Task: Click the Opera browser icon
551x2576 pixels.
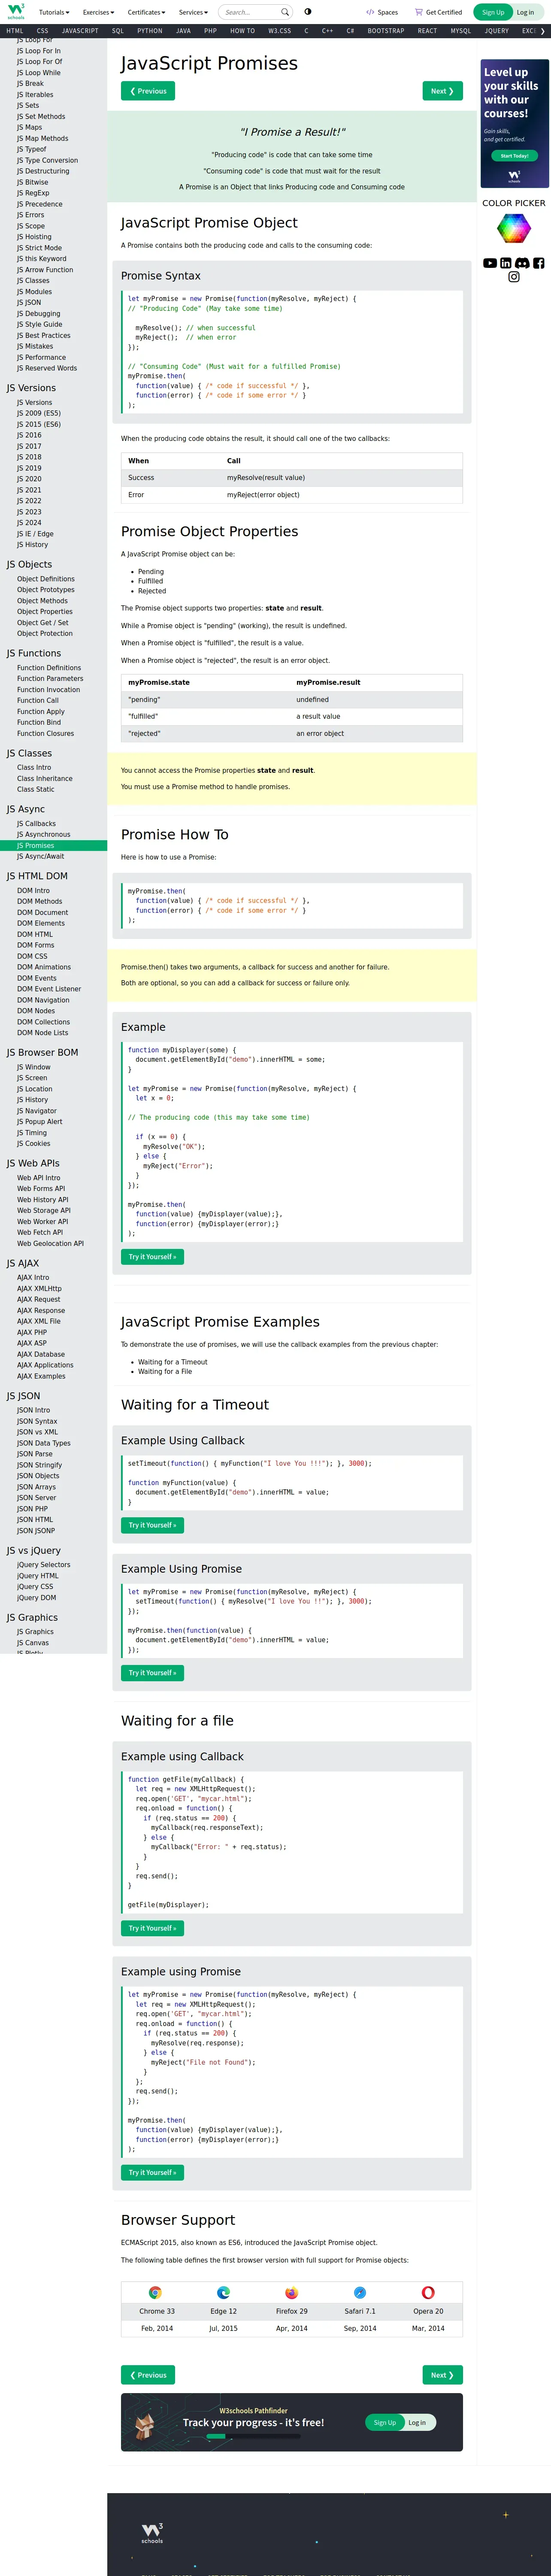Action: 428,2292
